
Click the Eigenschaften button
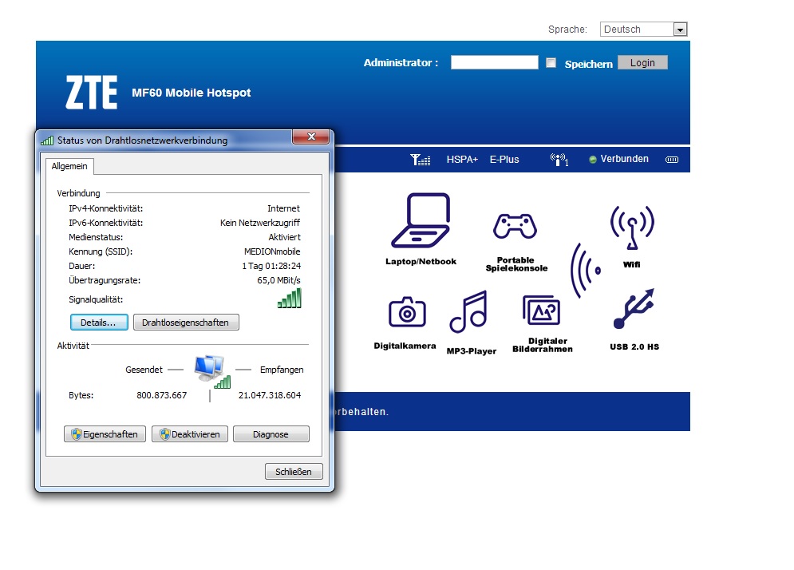point(105,434)
